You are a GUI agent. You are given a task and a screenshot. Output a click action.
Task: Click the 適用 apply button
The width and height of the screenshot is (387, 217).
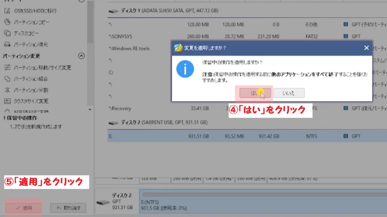23,208
